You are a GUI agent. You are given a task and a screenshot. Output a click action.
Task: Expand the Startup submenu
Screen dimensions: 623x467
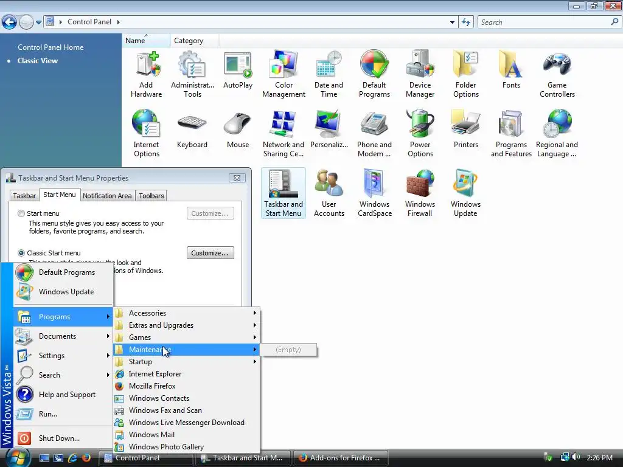[187, 362]
